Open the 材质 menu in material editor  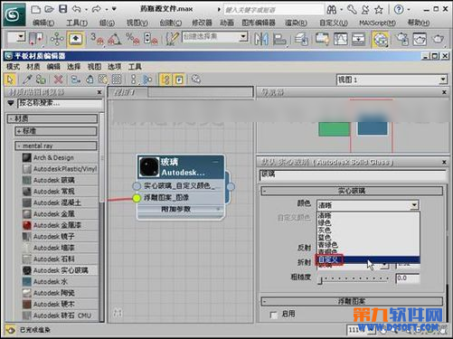(x=33, y=67)
